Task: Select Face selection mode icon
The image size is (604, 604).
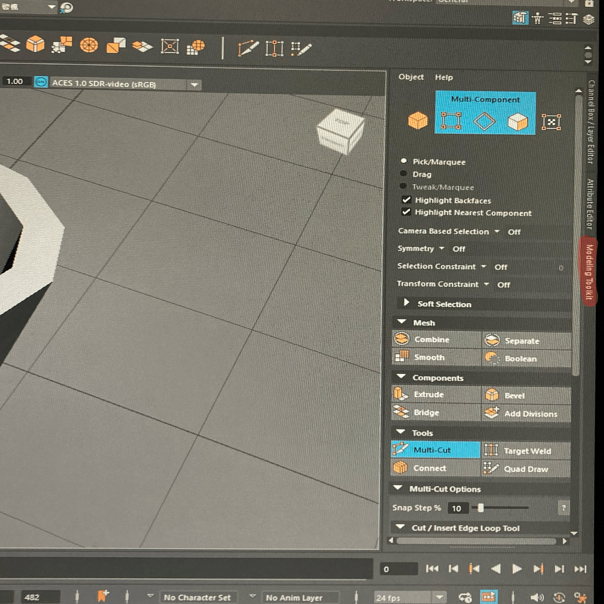Action: (x=517, y=121)
